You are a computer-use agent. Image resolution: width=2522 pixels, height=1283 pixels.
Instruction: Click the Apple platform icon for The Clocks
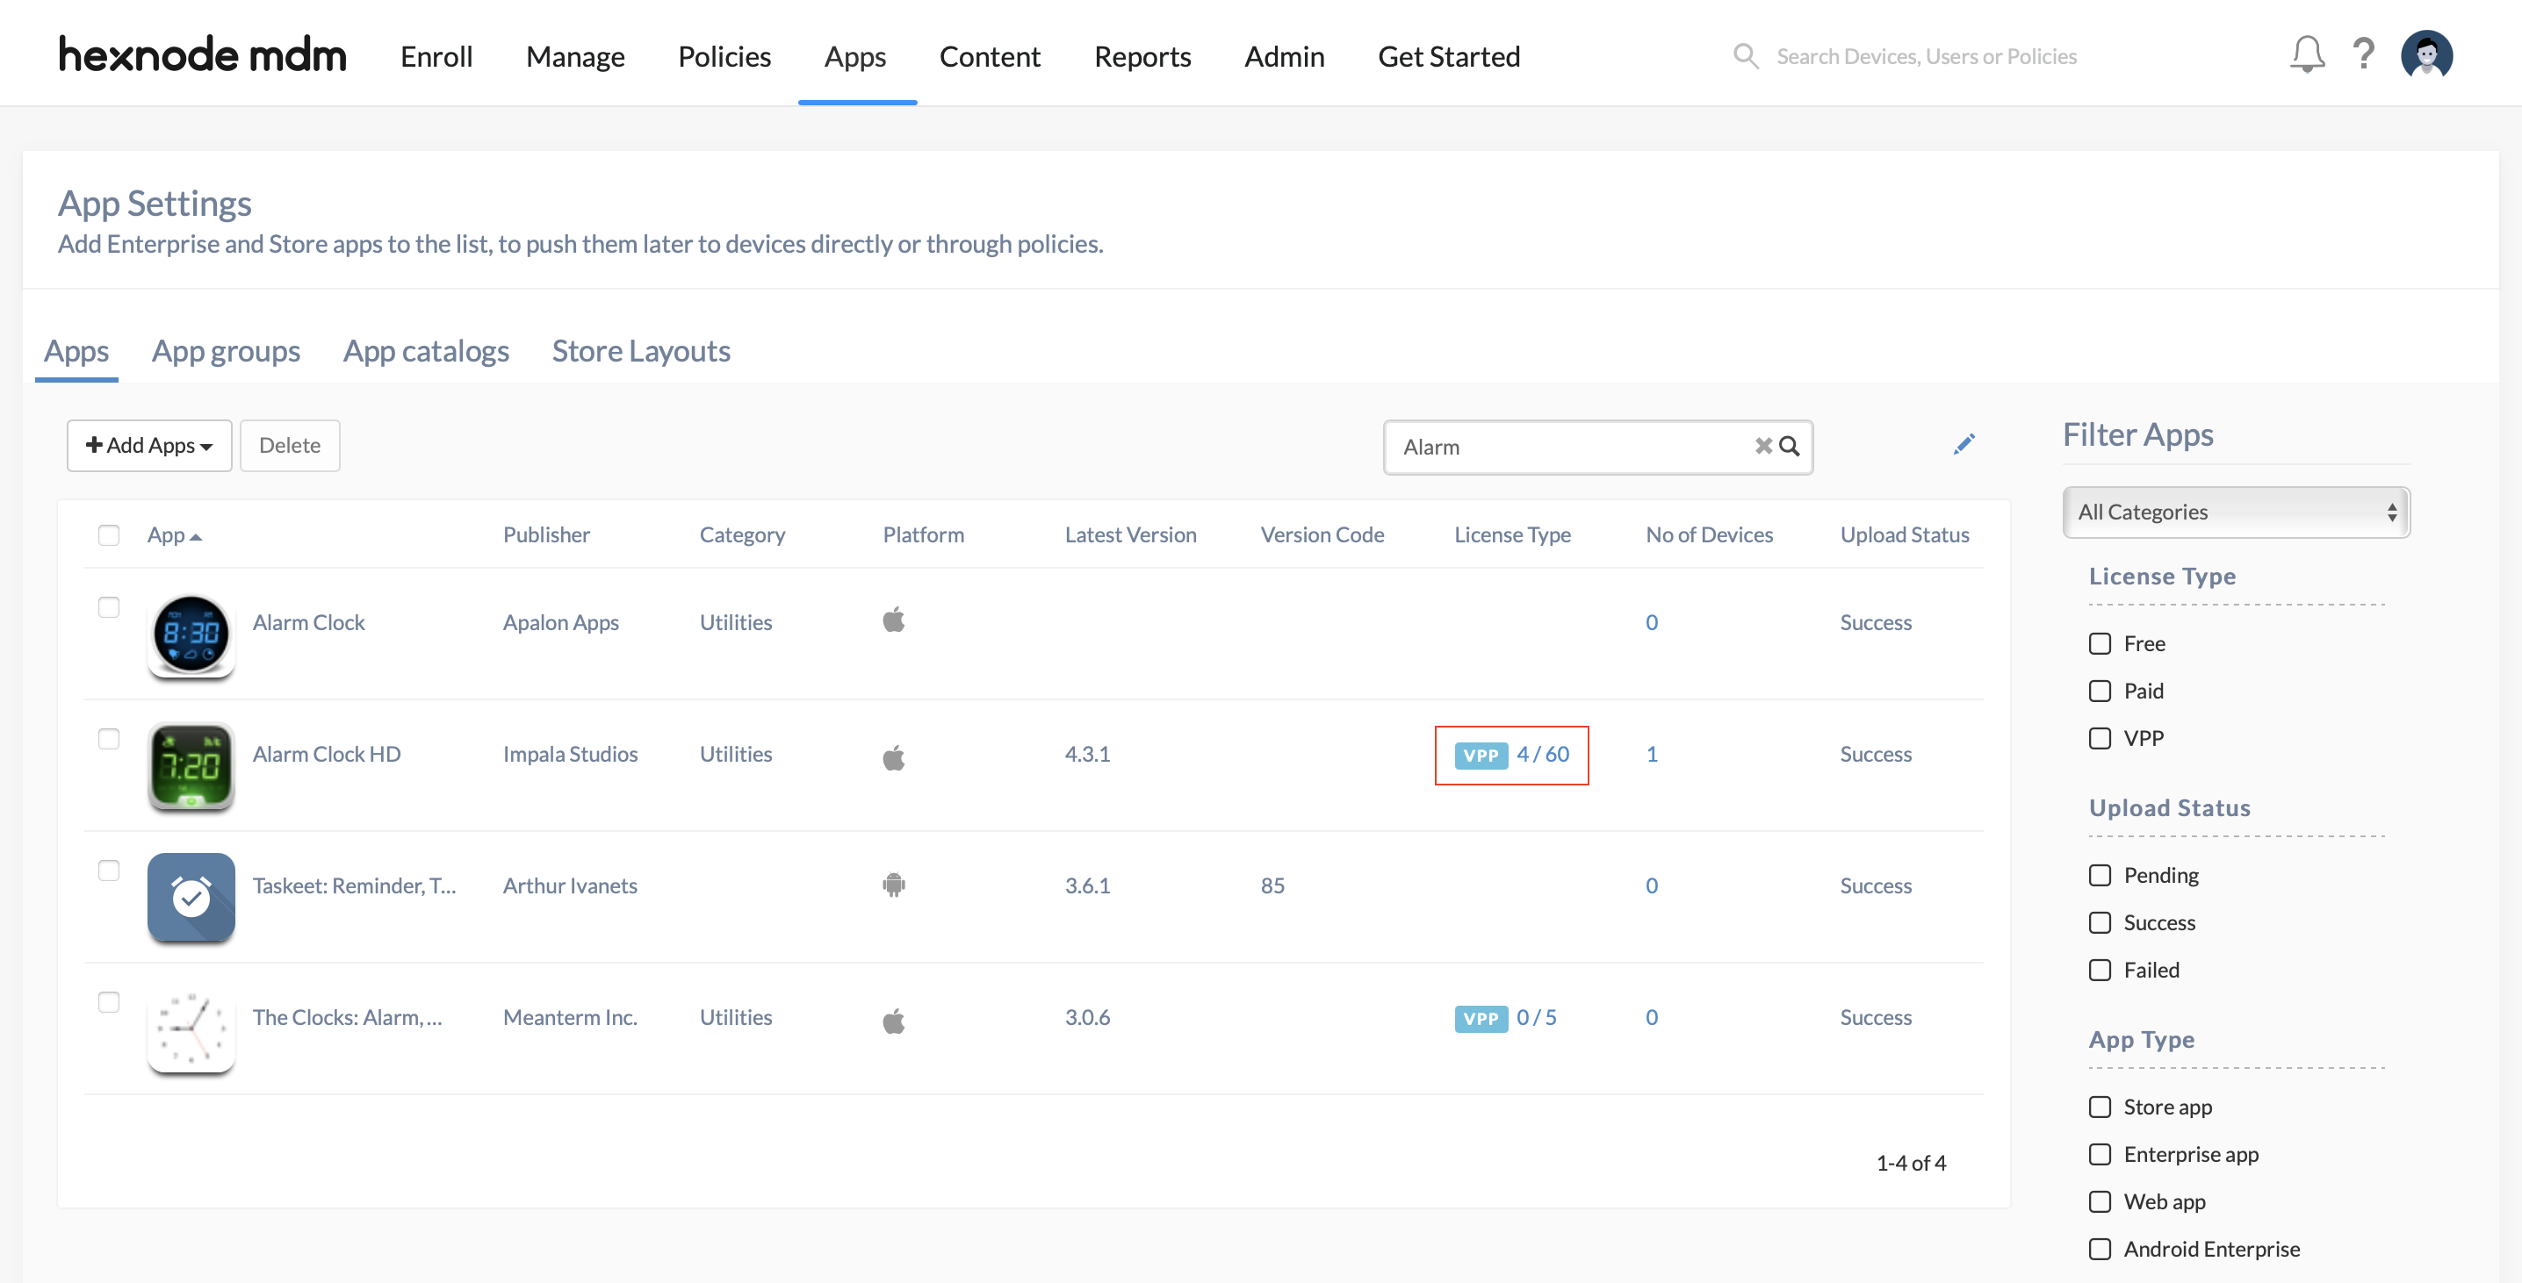[x=893, y=1020]
